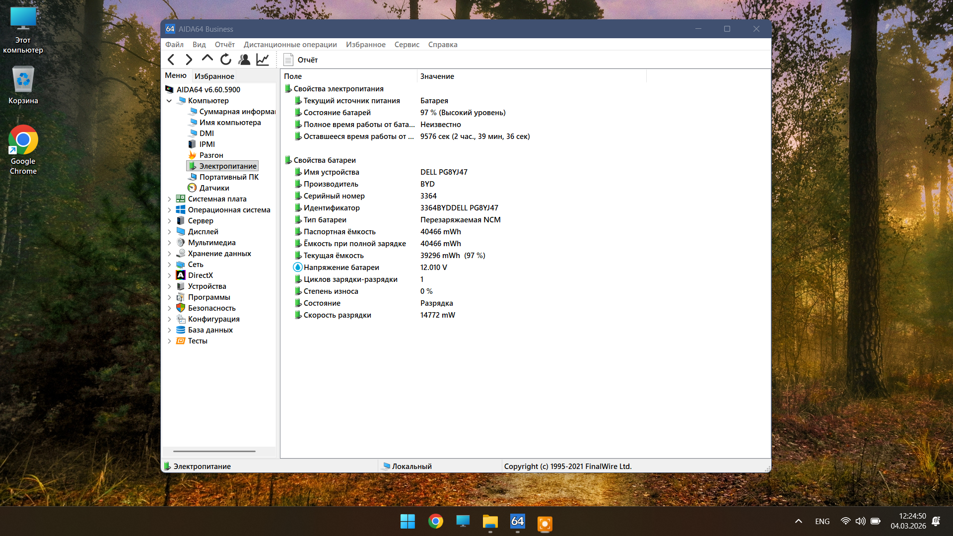Open user management person icon
This screenshot has height=536, width=953.
(x=244, y=60)
